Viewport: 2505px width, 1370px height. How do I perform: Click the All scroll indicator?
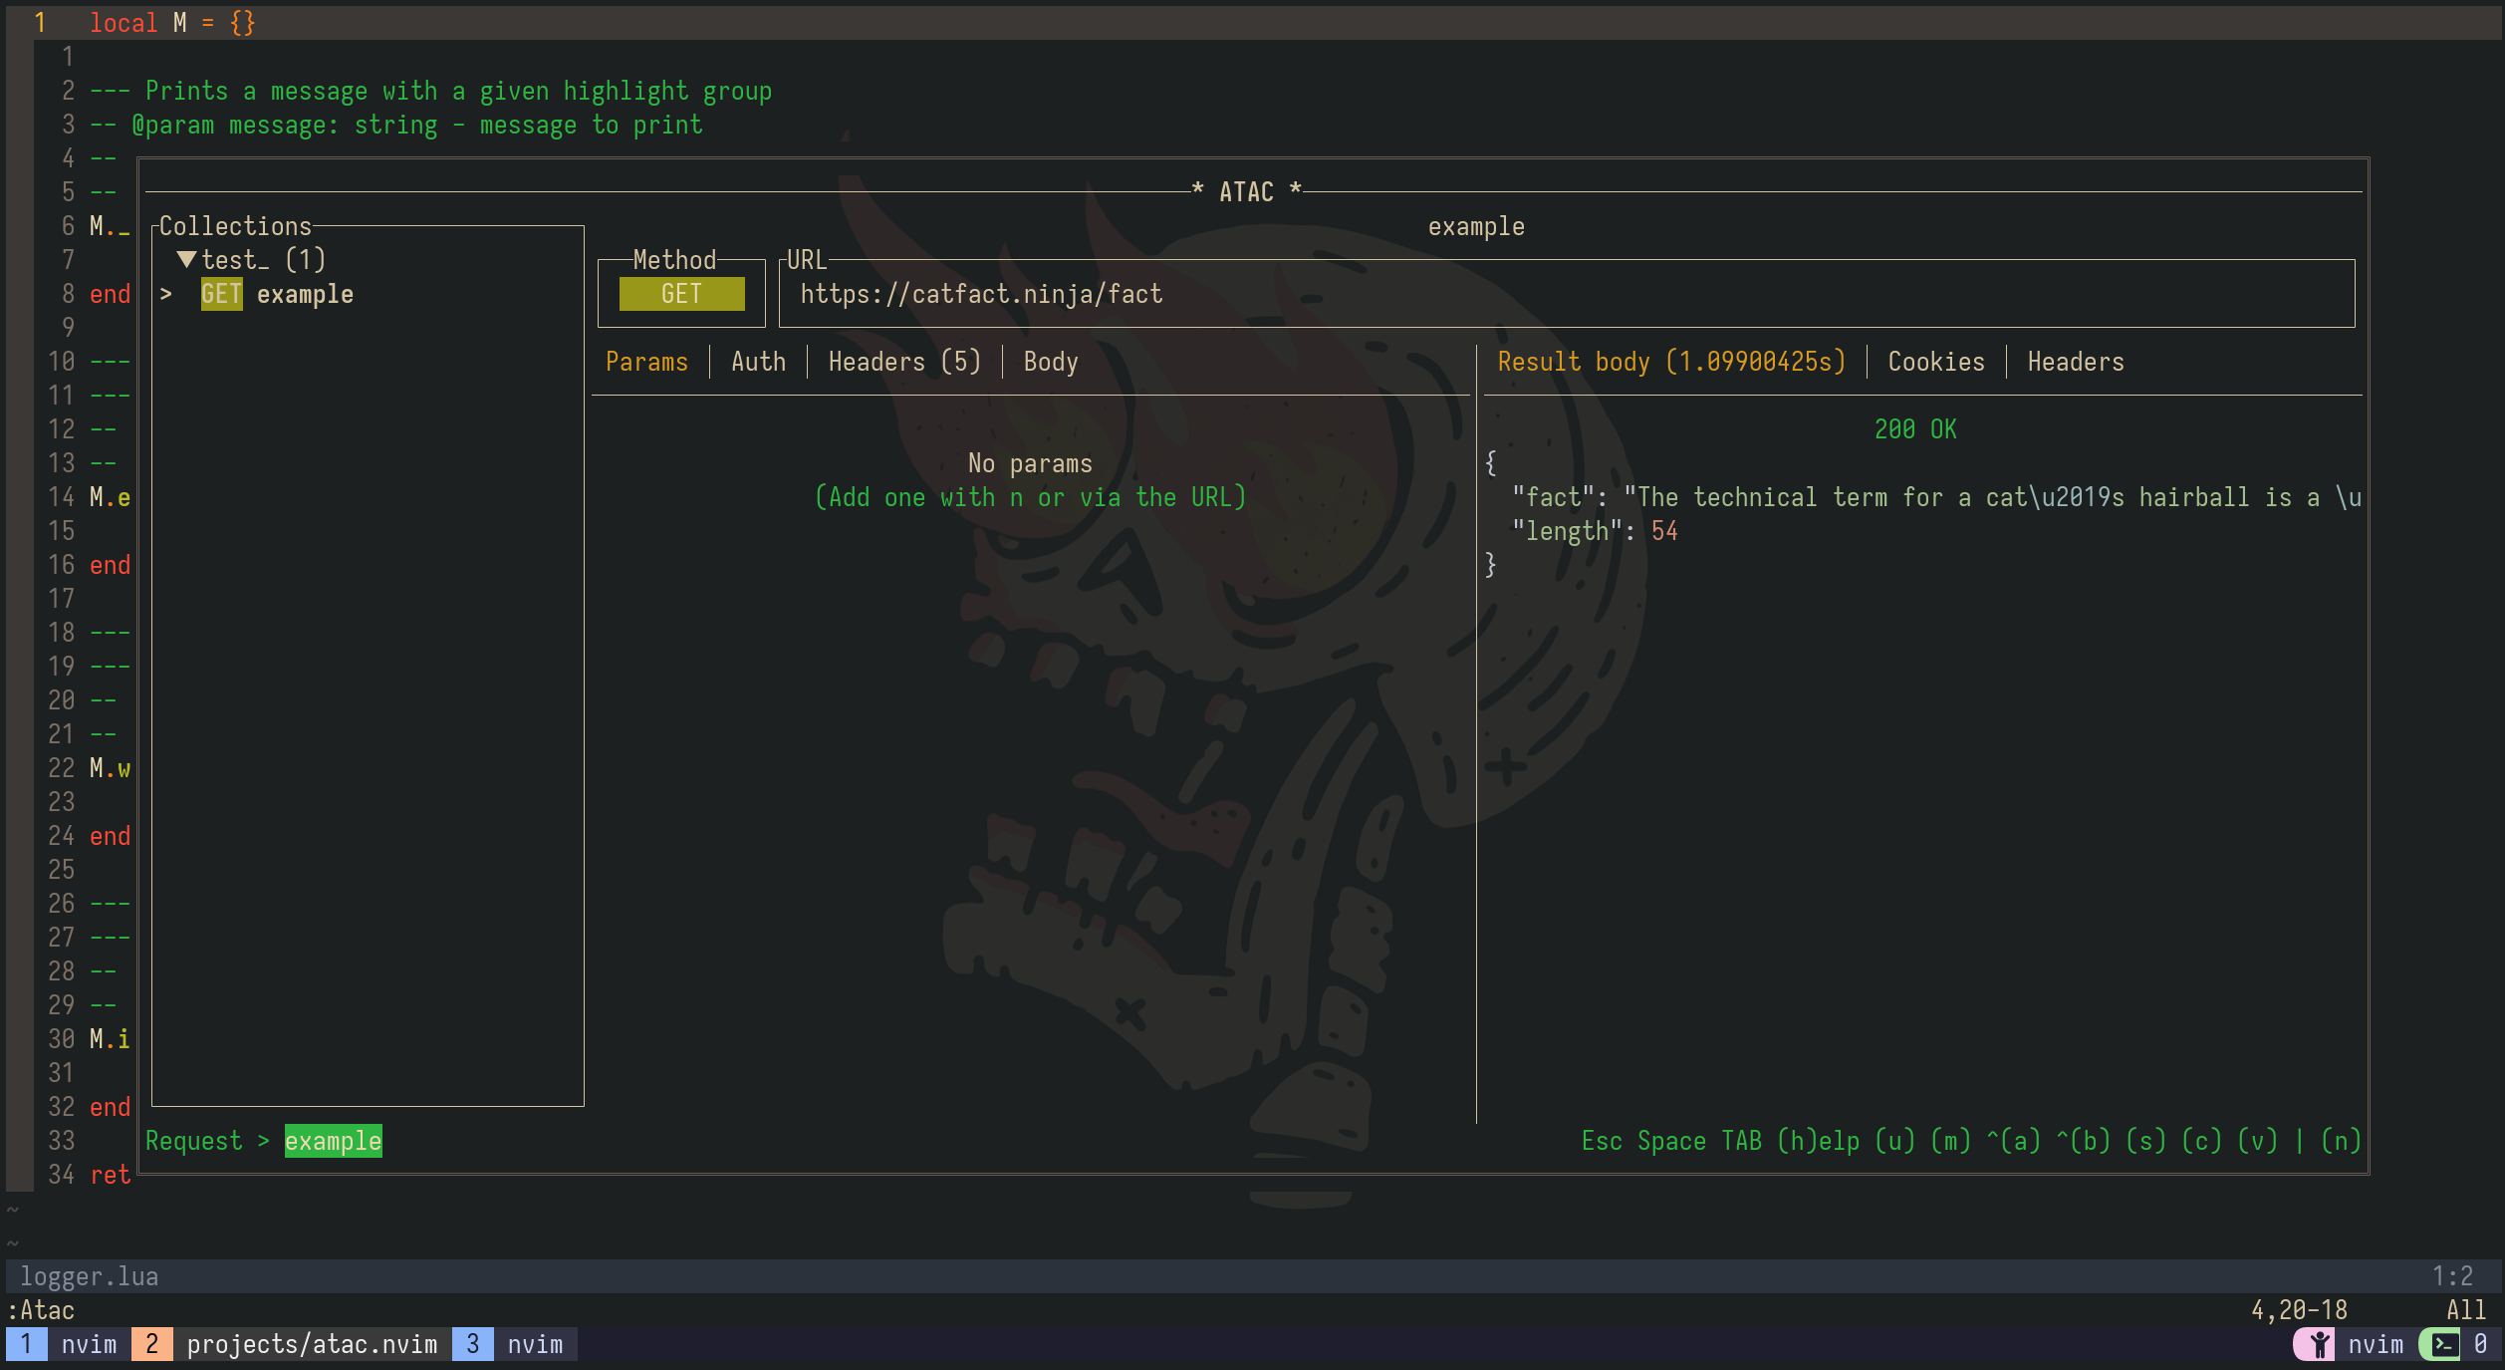point(2466,1310)
